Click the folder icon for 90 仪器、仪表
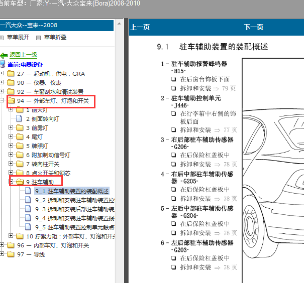Viewport: 304px width, 283px height. [x=11, y=83]
